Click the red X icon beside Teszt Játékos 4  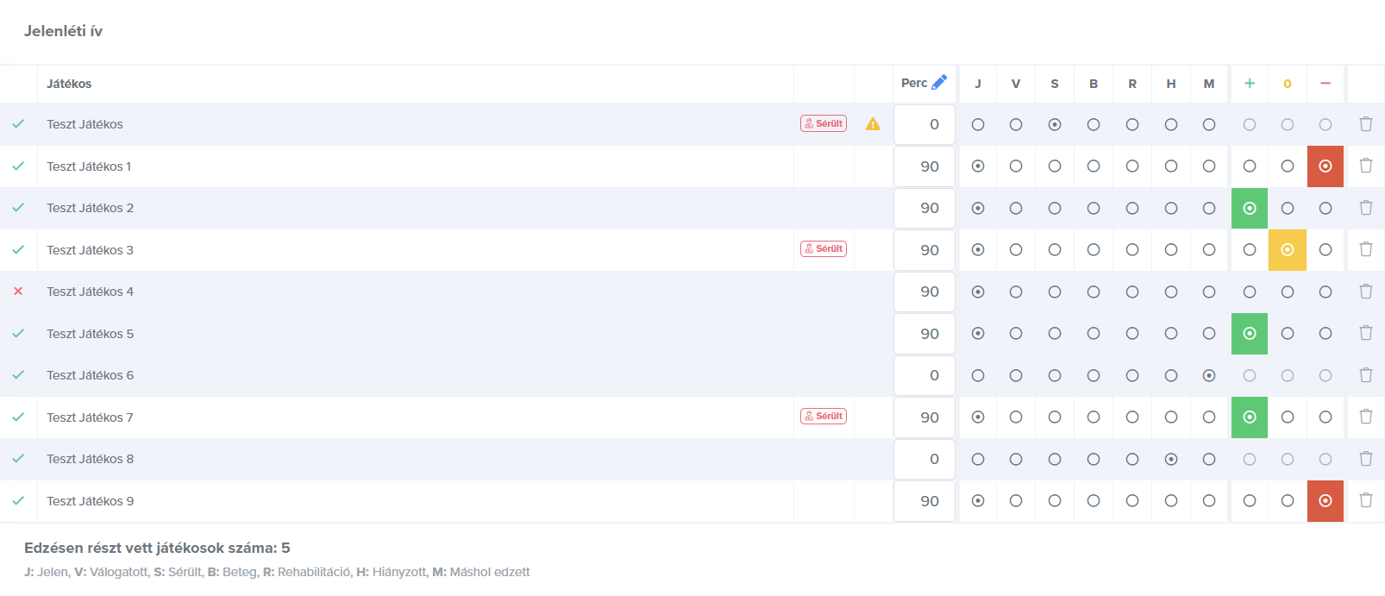pyautogui.click(x=18, y=292)
